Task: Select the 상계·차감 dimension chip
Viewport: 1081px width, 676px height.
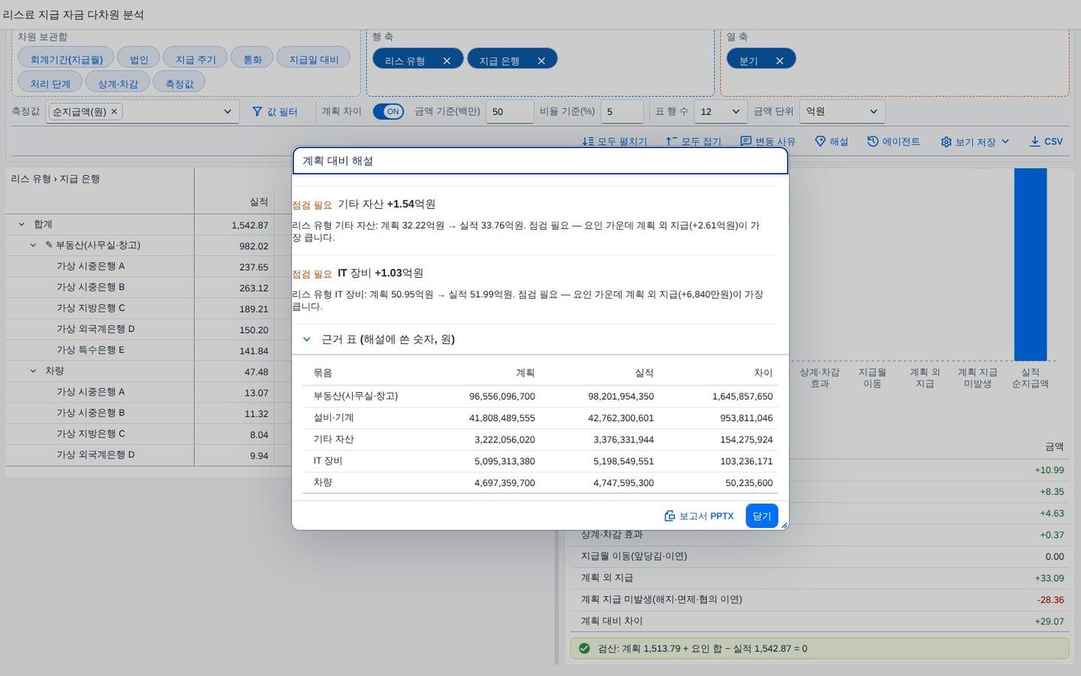Action: 118,83
